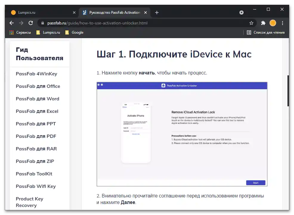
Task: Open PassFab для Excel link
Action: point(37,111)
